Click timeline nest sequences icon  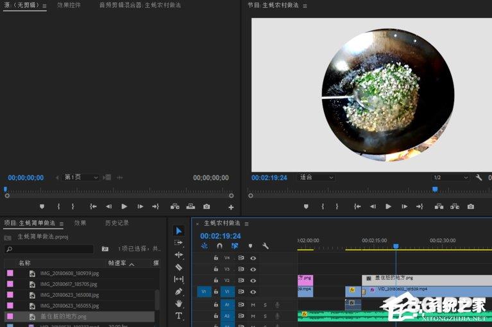click(204, 246)
